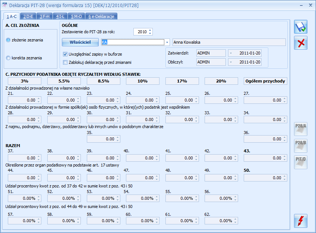The image size is (316, 233).
Task: Click spinner arrows of field 22
Action: (78, 100)
